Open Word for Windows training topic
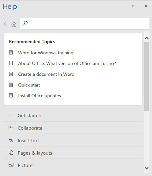 click(x=46, y=53)
